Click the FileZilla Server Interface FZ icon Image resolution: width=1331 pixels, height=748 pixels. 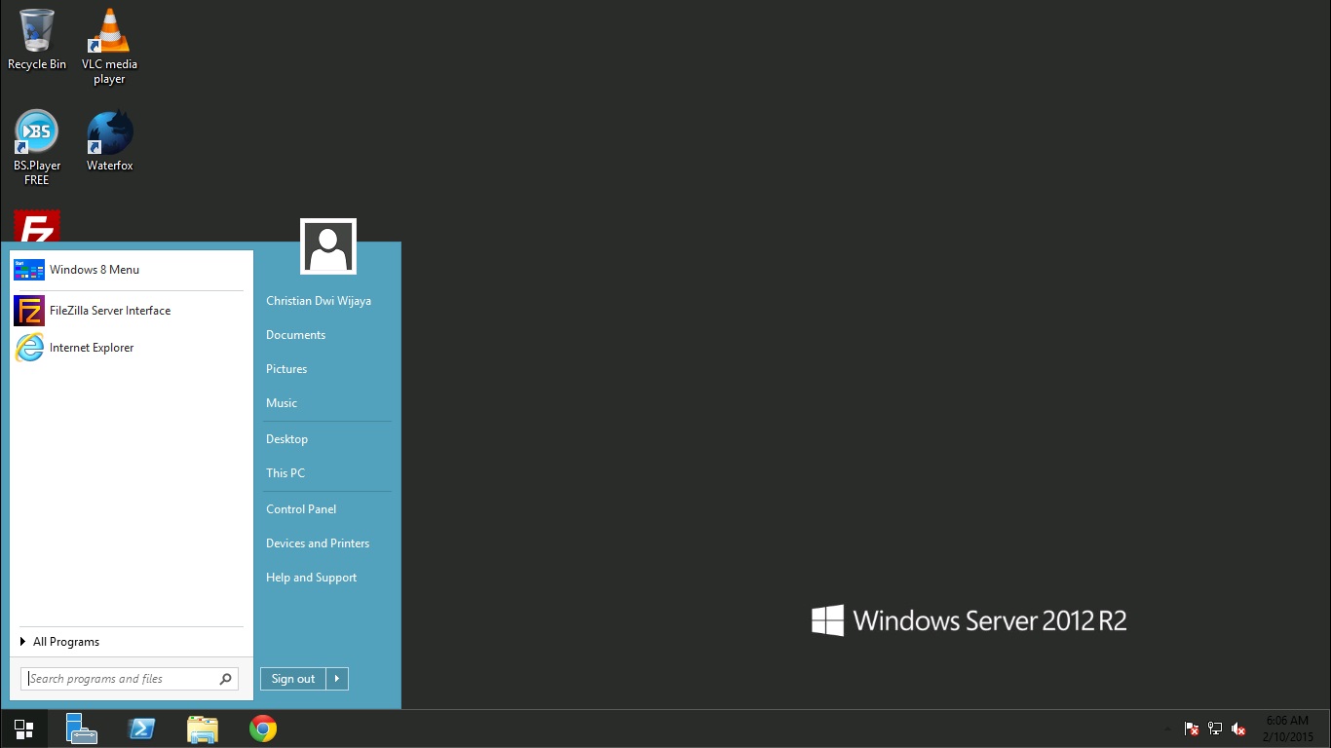(x=29, y=311)
